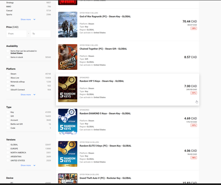The width and height of the screenshot is (221, 185).
Task: Tick the Items in stock checkbox
Action: click(x=8, y=57)
